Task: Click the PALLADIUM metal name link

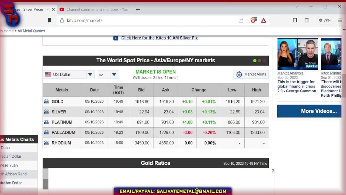Action: click(64, 132)
